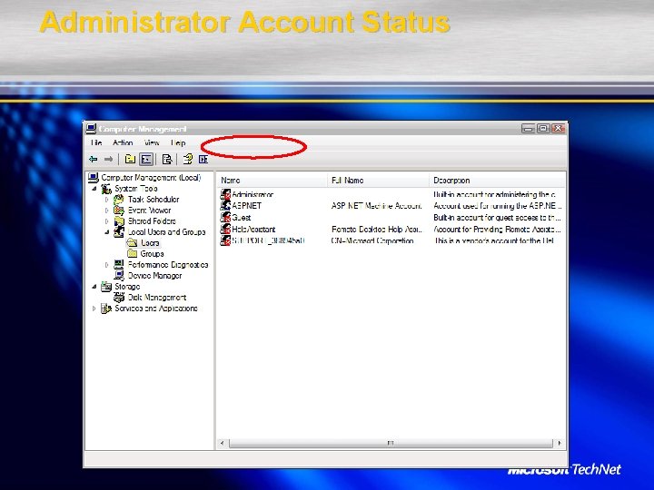Image resolution: width=654 pixels, height=490 pixels.
Task: Click the Up one level folder icon
Action: tap(130, 159)
